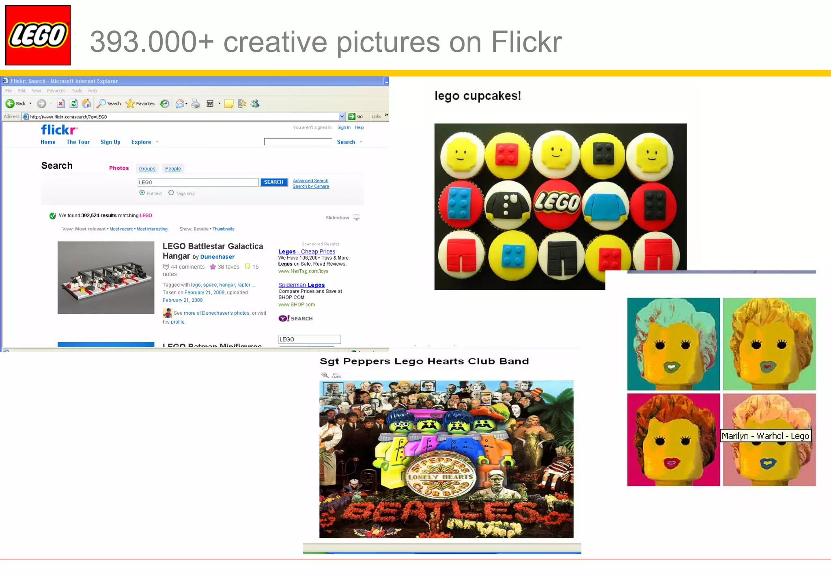831x575 pixels.
Task: Sort results by Most interesting
Action: click(152, 229)
